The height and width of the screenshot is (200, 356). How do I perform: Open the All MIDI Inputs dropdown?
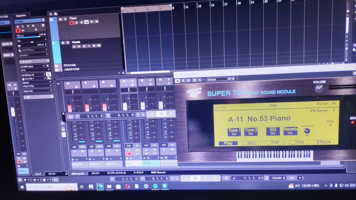tap(33, 66)
